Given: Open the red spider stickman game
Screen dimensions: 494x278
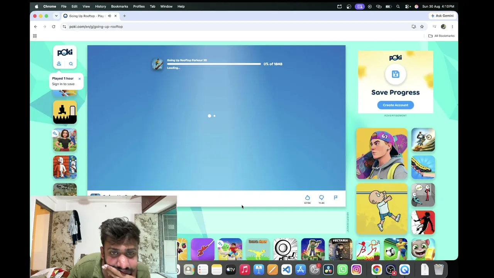Looking at the screenshot, I should tap(203, 249).
